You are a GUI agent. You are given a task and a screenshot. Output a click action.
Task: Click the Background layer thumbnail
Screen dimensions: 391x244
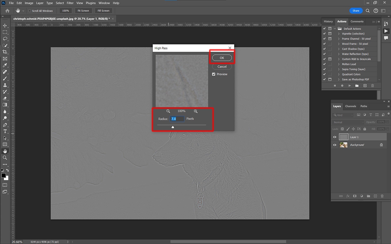click(343, 145)
